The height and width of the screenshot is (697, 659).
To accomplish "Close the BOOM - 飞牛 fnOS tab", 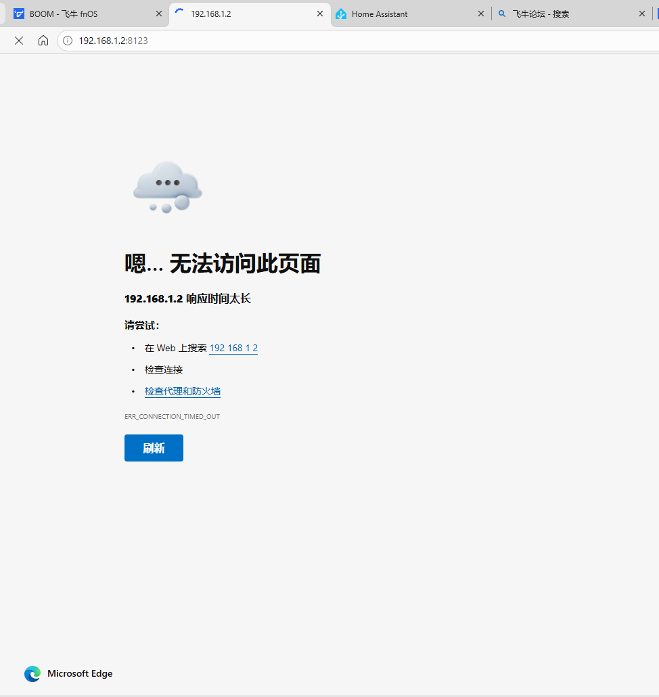I will (x=158, y=14).
